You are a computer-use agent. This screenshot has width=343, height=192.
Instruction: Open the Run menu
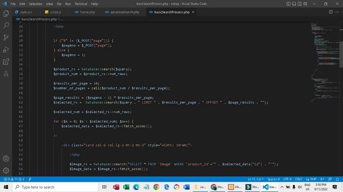pyautogui.click(x=68, y=4)
